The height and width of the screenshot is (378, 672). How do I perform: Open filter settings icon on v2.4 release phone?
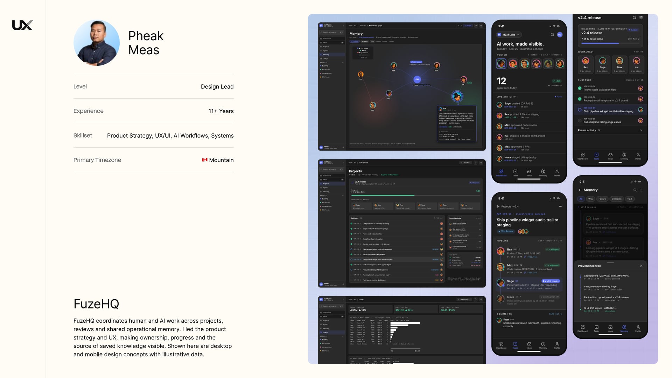(x=641, y=17)
